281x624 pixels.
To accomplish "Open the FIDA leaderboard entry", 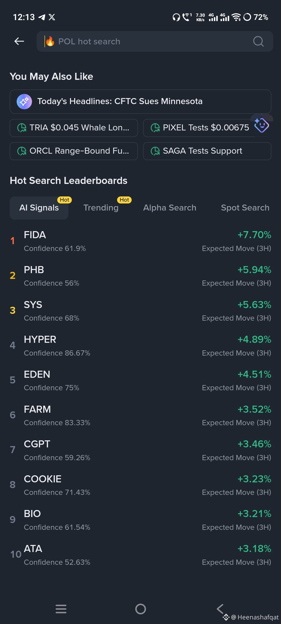I will pyautogui.click(x=140, y=241).
